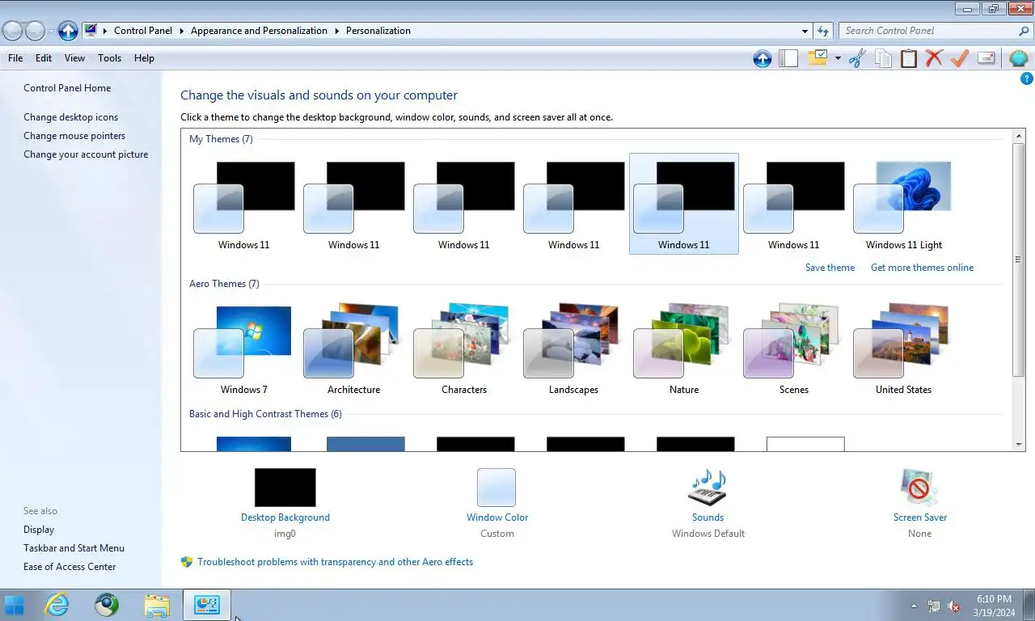Select the Characters theme
Image resolution: width=1035 pixels, height=621 pixels.
tap(464, 349)
